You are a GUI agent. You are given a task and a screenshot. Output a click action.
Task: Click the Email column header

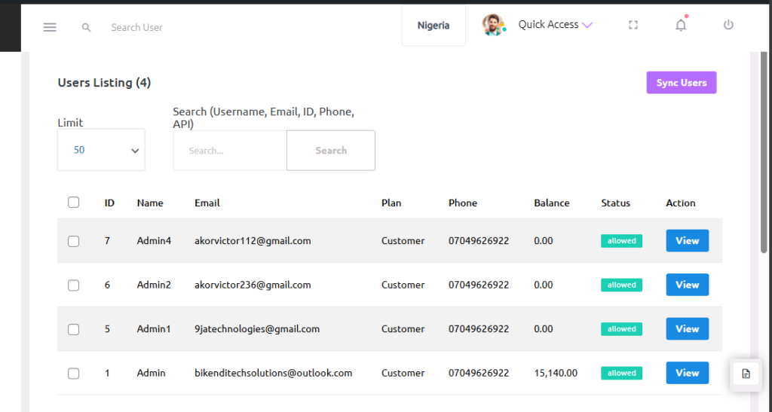coord(207,203)
